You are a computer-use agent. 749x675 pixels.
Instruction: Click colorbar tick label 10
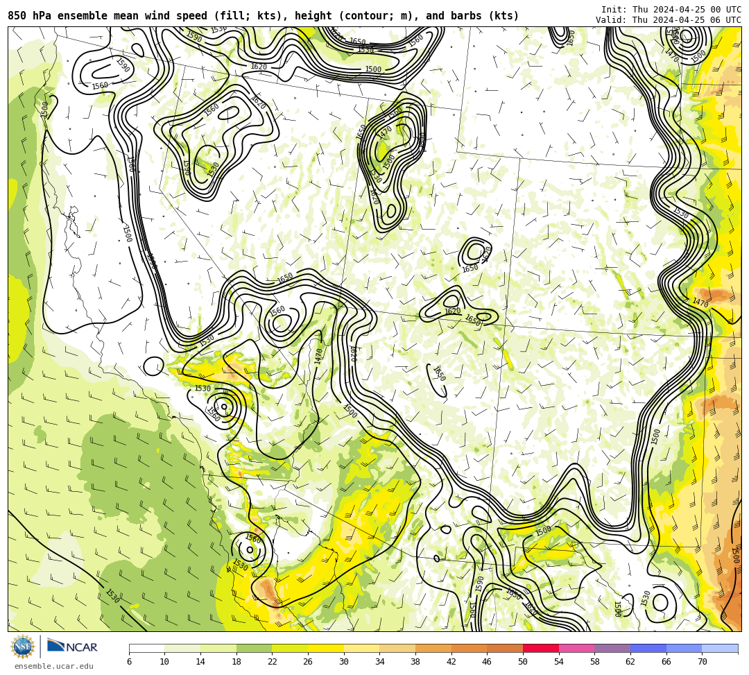coord(165,662)
